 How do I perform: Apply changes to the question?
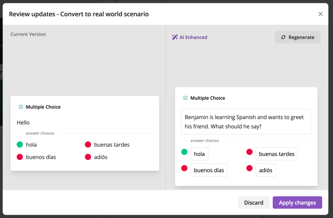297,203
